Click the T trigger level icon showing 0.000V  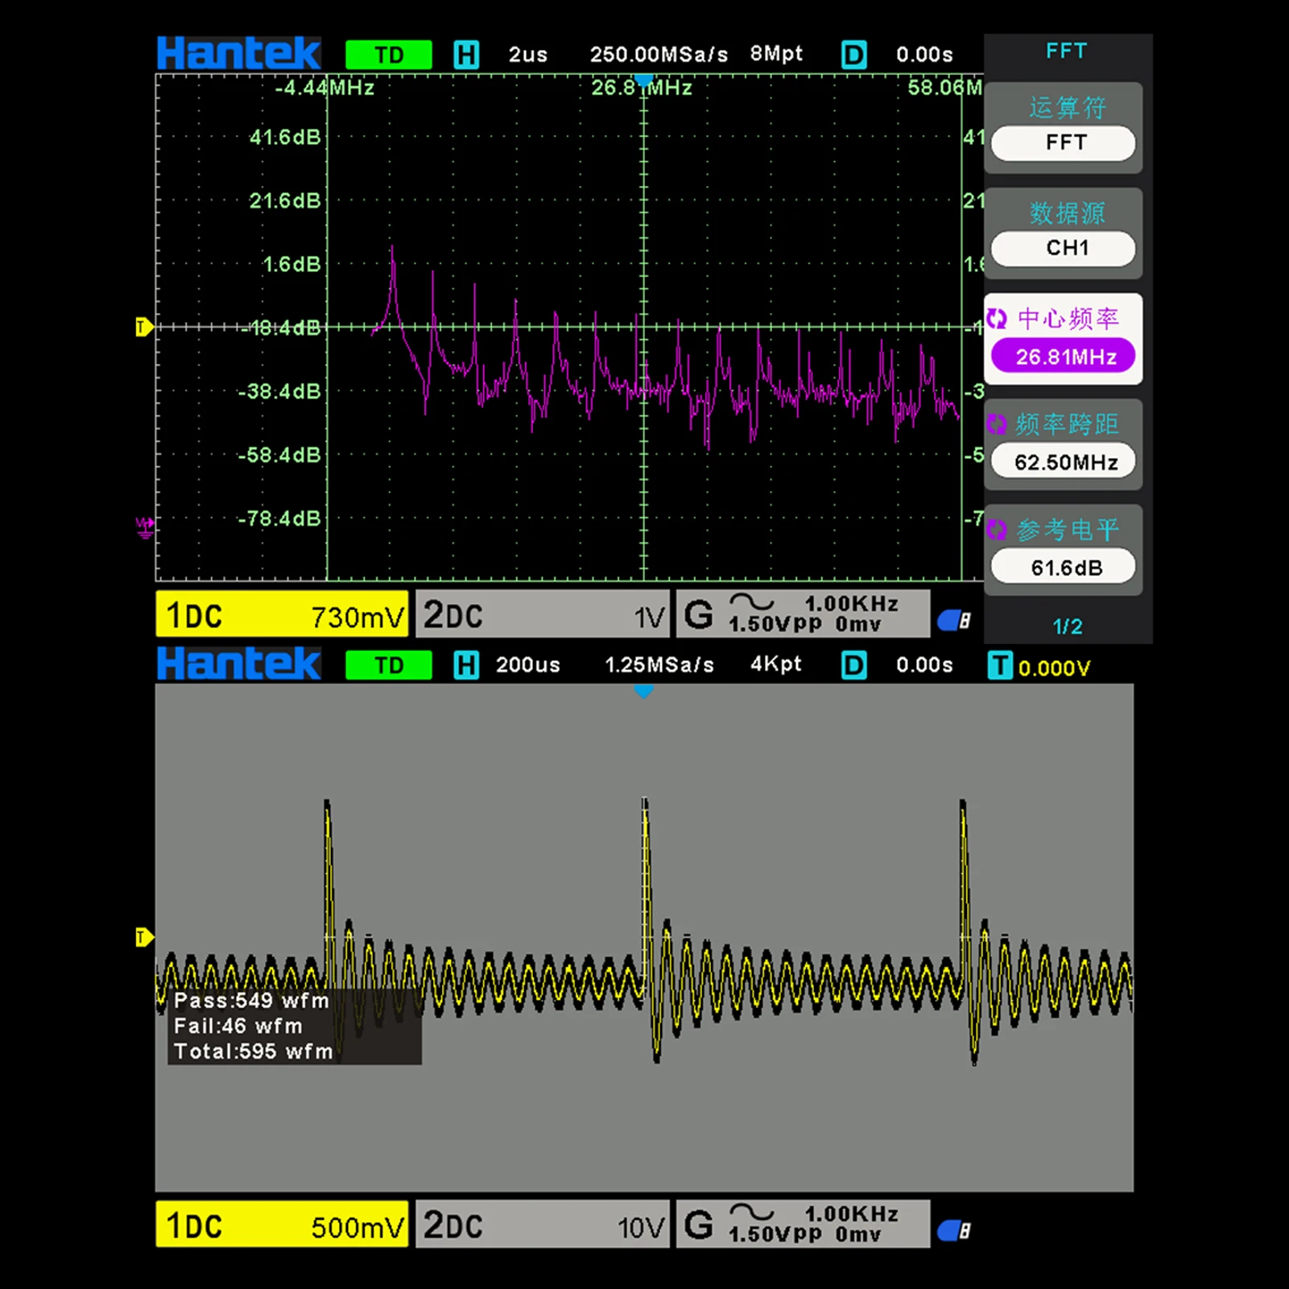coord(999,666)
